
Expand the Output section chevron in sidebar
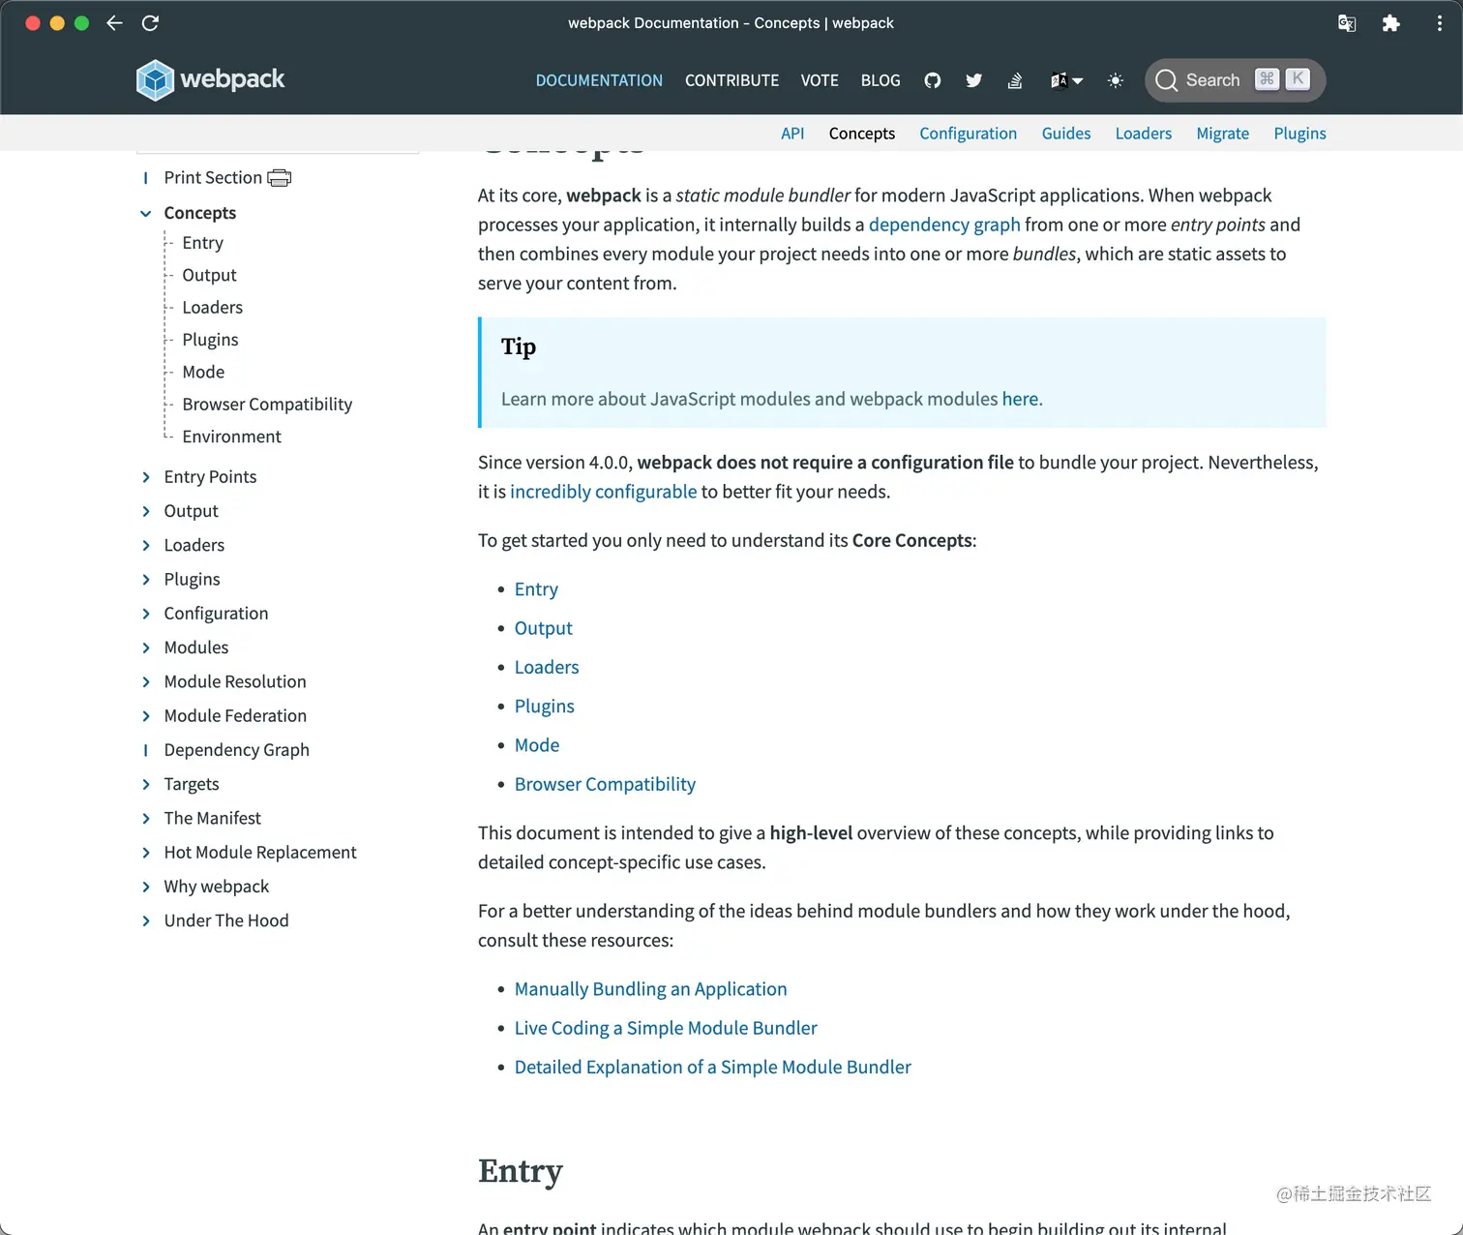[x=146, y=511]
